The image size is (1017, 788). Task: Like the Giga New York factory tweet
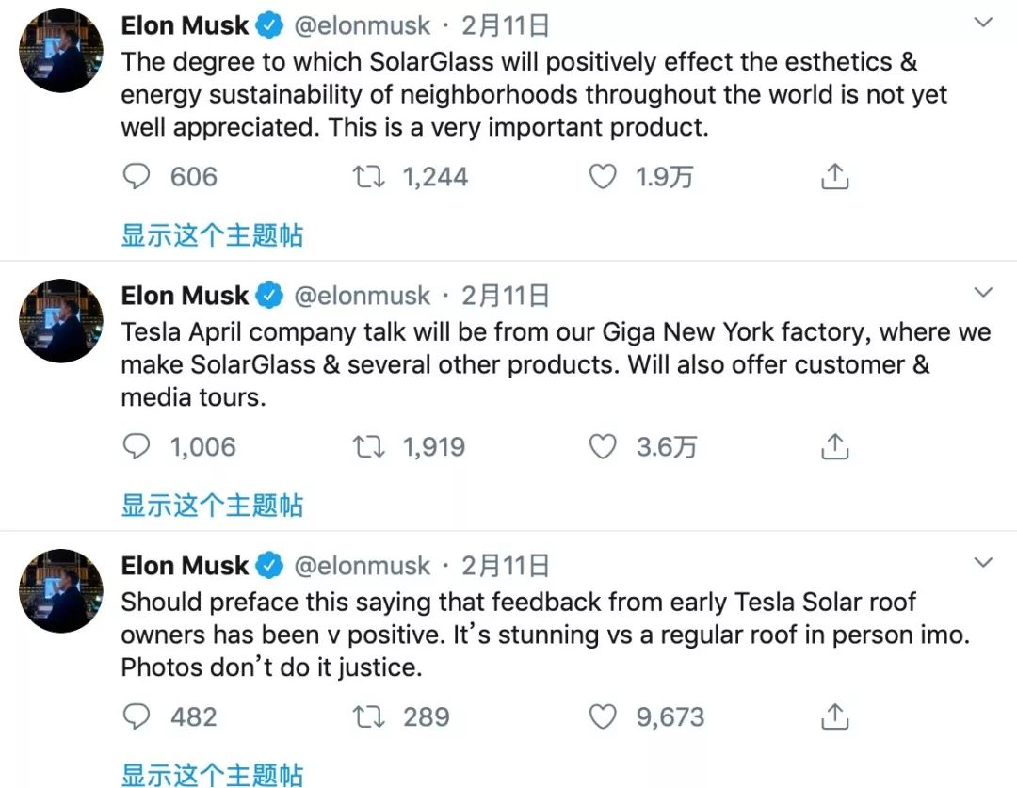tap(603, 447)
